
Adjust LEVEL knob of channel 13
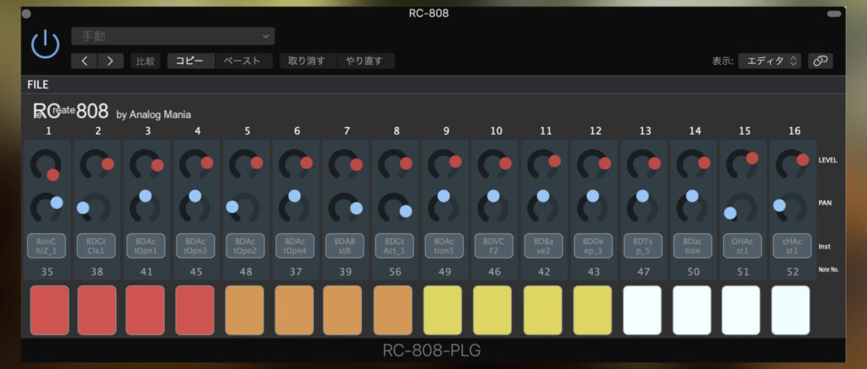click(642, 165)
